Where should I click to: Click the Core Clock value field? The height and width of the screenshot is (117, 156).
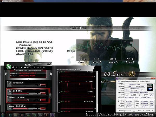pyautogui.click(x=43, y=93)
